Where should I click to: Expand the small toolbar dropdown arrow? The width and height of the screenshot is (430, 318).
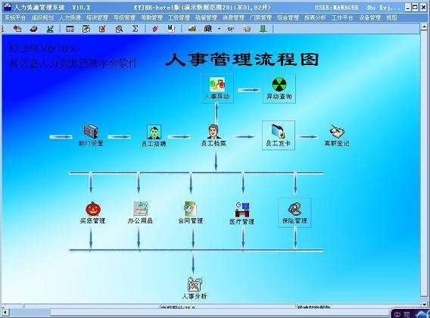[x=219, y=29]
